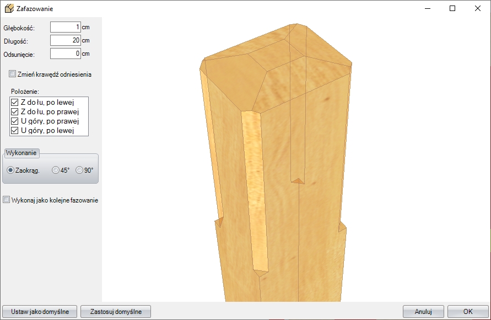Viewport: 491px width, 320px height.
Task: Toggle U góry, po prawej checkbox
Action: pyautogui.click(x=15, y=121)
